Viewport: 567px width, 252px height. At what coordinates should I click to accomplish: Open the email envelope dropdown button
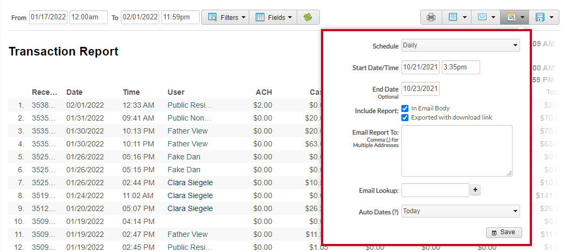486,17
